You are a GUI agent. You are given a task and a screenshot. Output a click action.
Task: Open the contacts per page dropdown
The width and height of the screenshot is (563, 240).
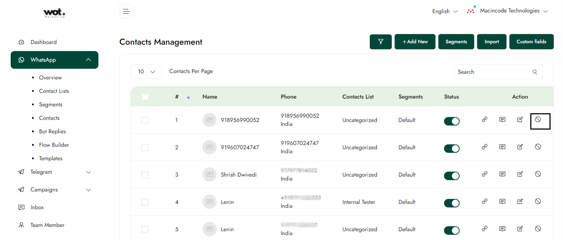tap(146, 72)
